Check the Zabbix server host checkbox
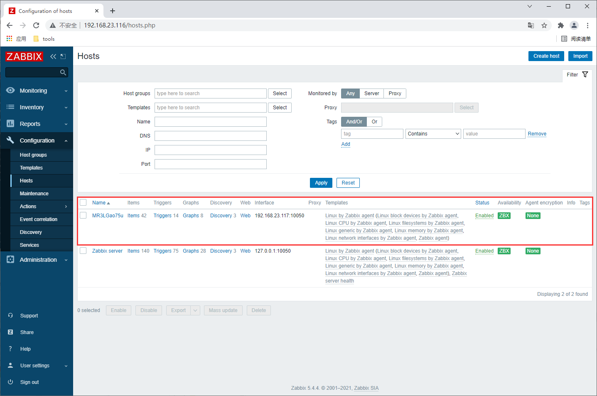 [x=83, y=251]
